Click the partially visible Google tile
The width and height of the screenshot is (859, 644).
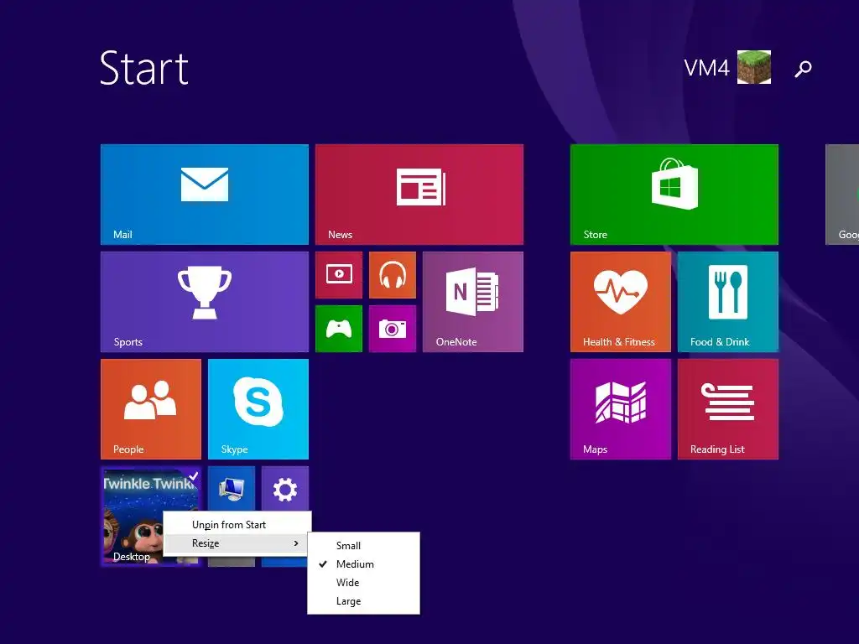842,195
